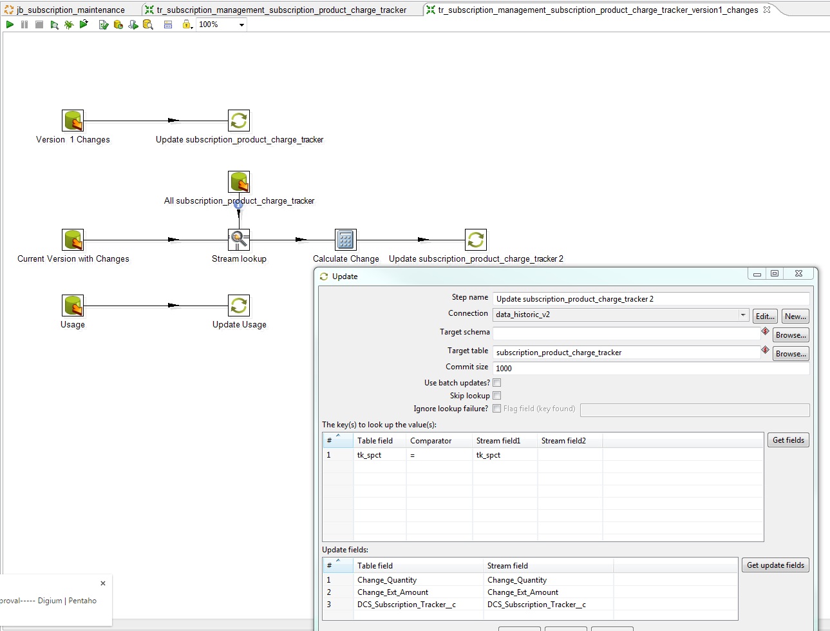Click the Edit... connection button
Screen dimensions: 830x631
(765, 316)
